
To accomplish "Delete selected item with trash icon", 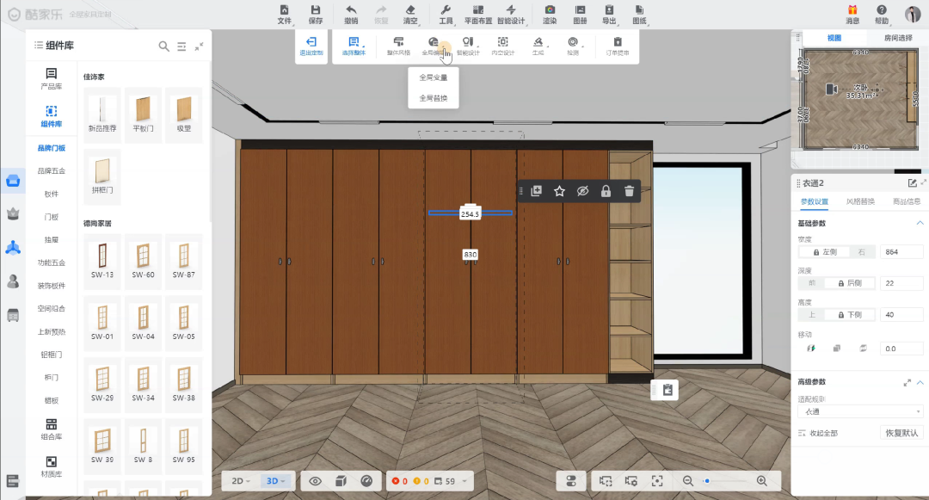I will [x=629, y=191].
